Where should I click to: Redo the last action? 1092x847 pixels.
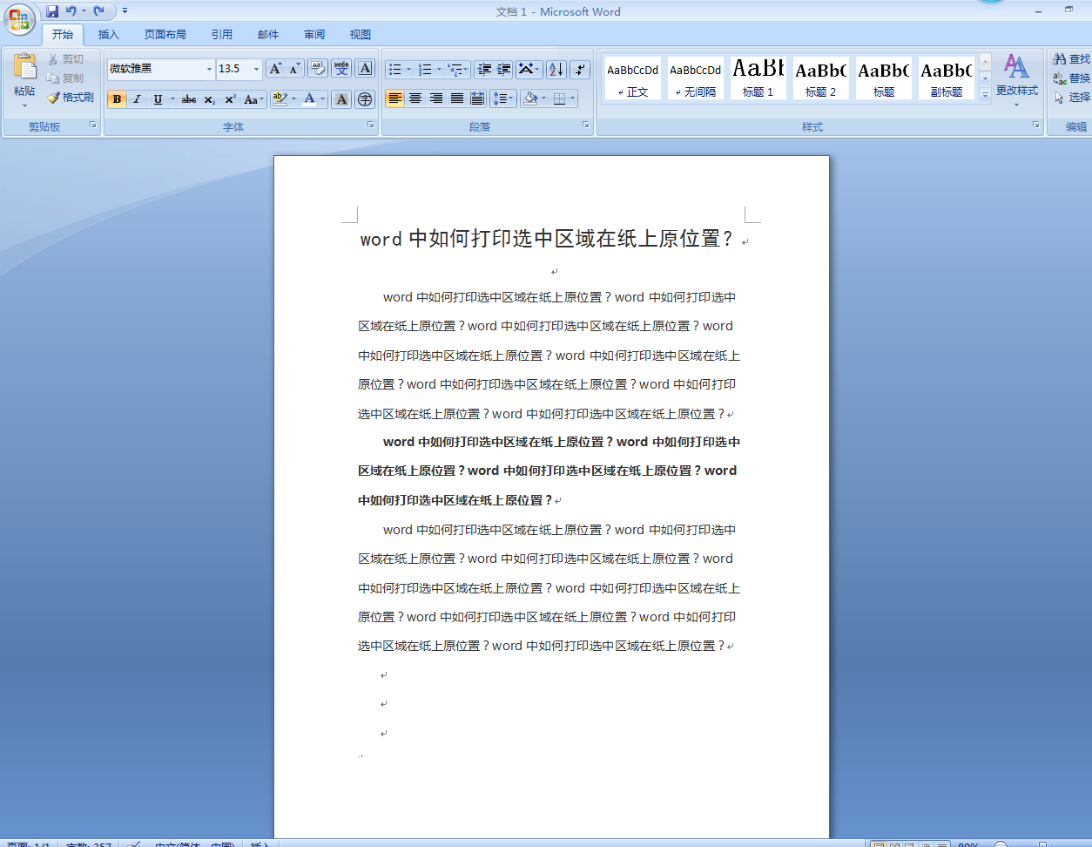[99, 11]
